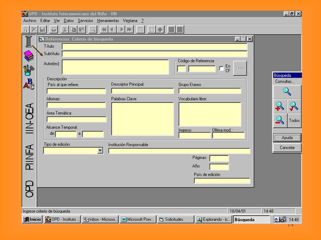Screen dimensions: 321x240
Task: Run search with the plain magnifier button
Action: pyautogui.click(x=287, y=92)
